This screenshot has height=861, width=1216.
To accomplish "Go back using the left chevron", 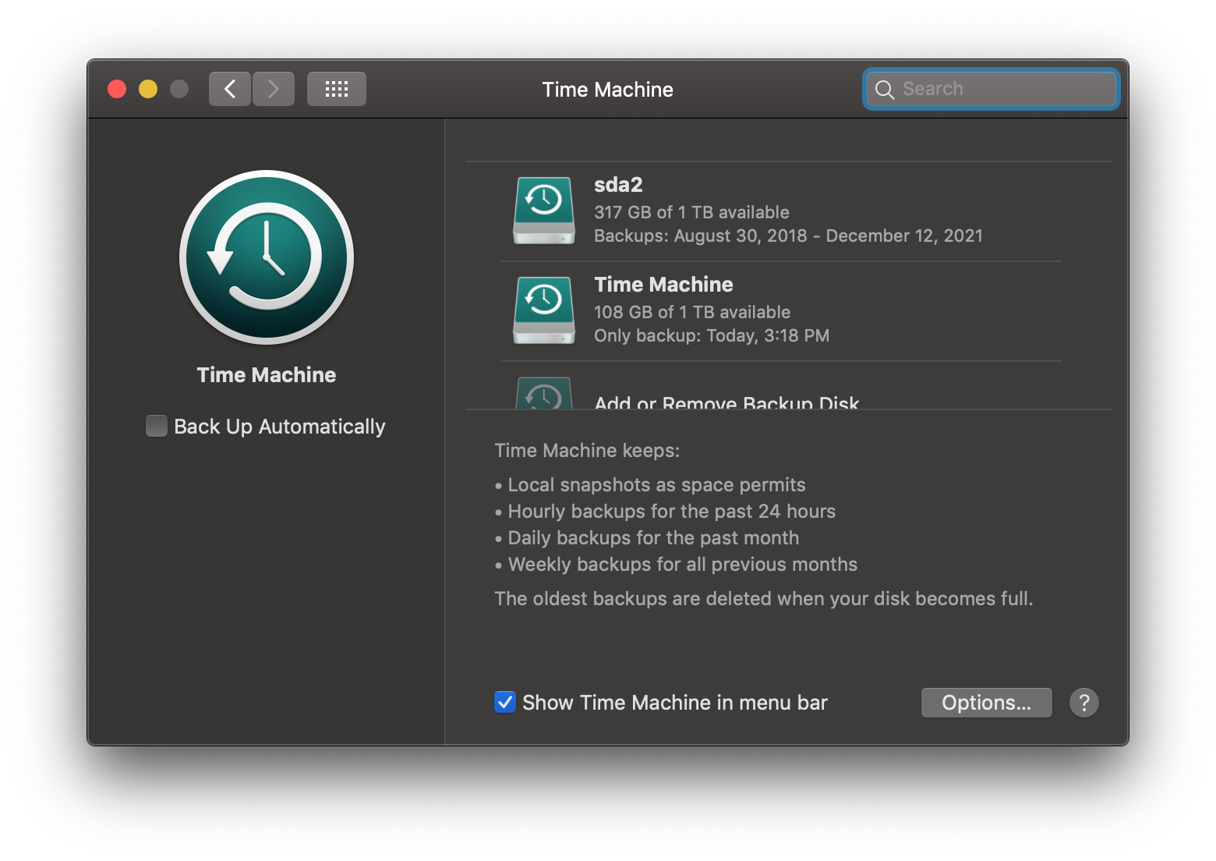I will (x=230, y=89).
